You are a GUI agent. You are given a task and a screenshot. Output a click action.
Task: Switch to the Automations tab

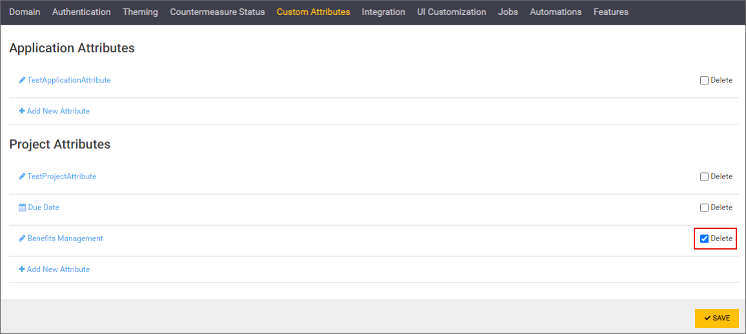(556, 12)
